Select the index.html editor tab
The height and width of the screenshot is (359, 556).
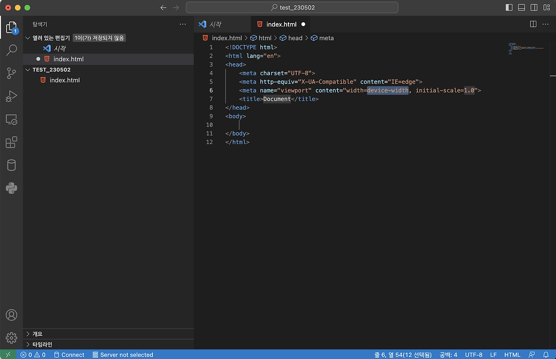(281, 24)
